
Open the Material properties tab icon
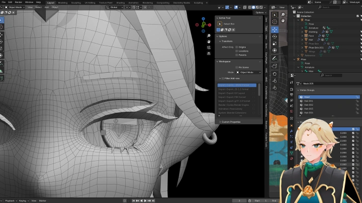click(292, 158)
